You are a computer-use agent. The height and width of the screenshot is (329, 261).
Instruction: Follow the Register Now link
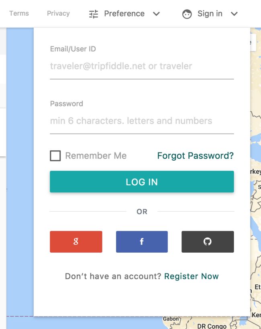click(x=192, y=276)
